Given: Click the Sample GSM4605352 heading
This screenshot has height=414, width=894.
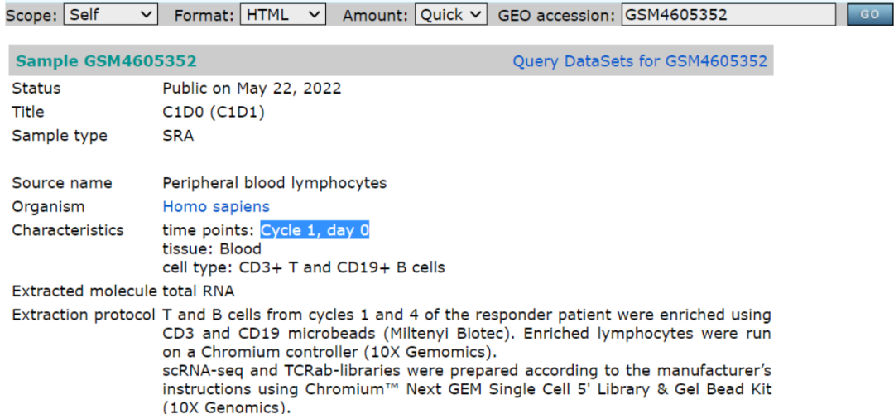Looking at the screenshot, I should [x=106, y=61].
